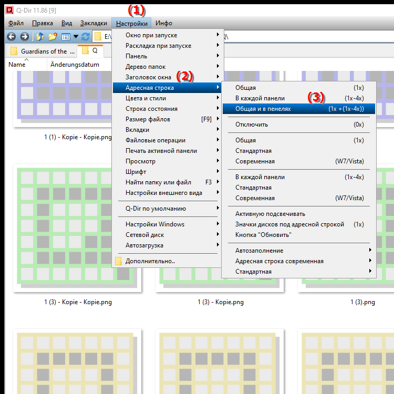Viewport: 394px width, 394px height.
Task: Click file name 1 (3).png
Action: (362, 302)
